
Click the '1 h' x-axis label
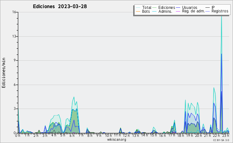click(x=27, y=136)
